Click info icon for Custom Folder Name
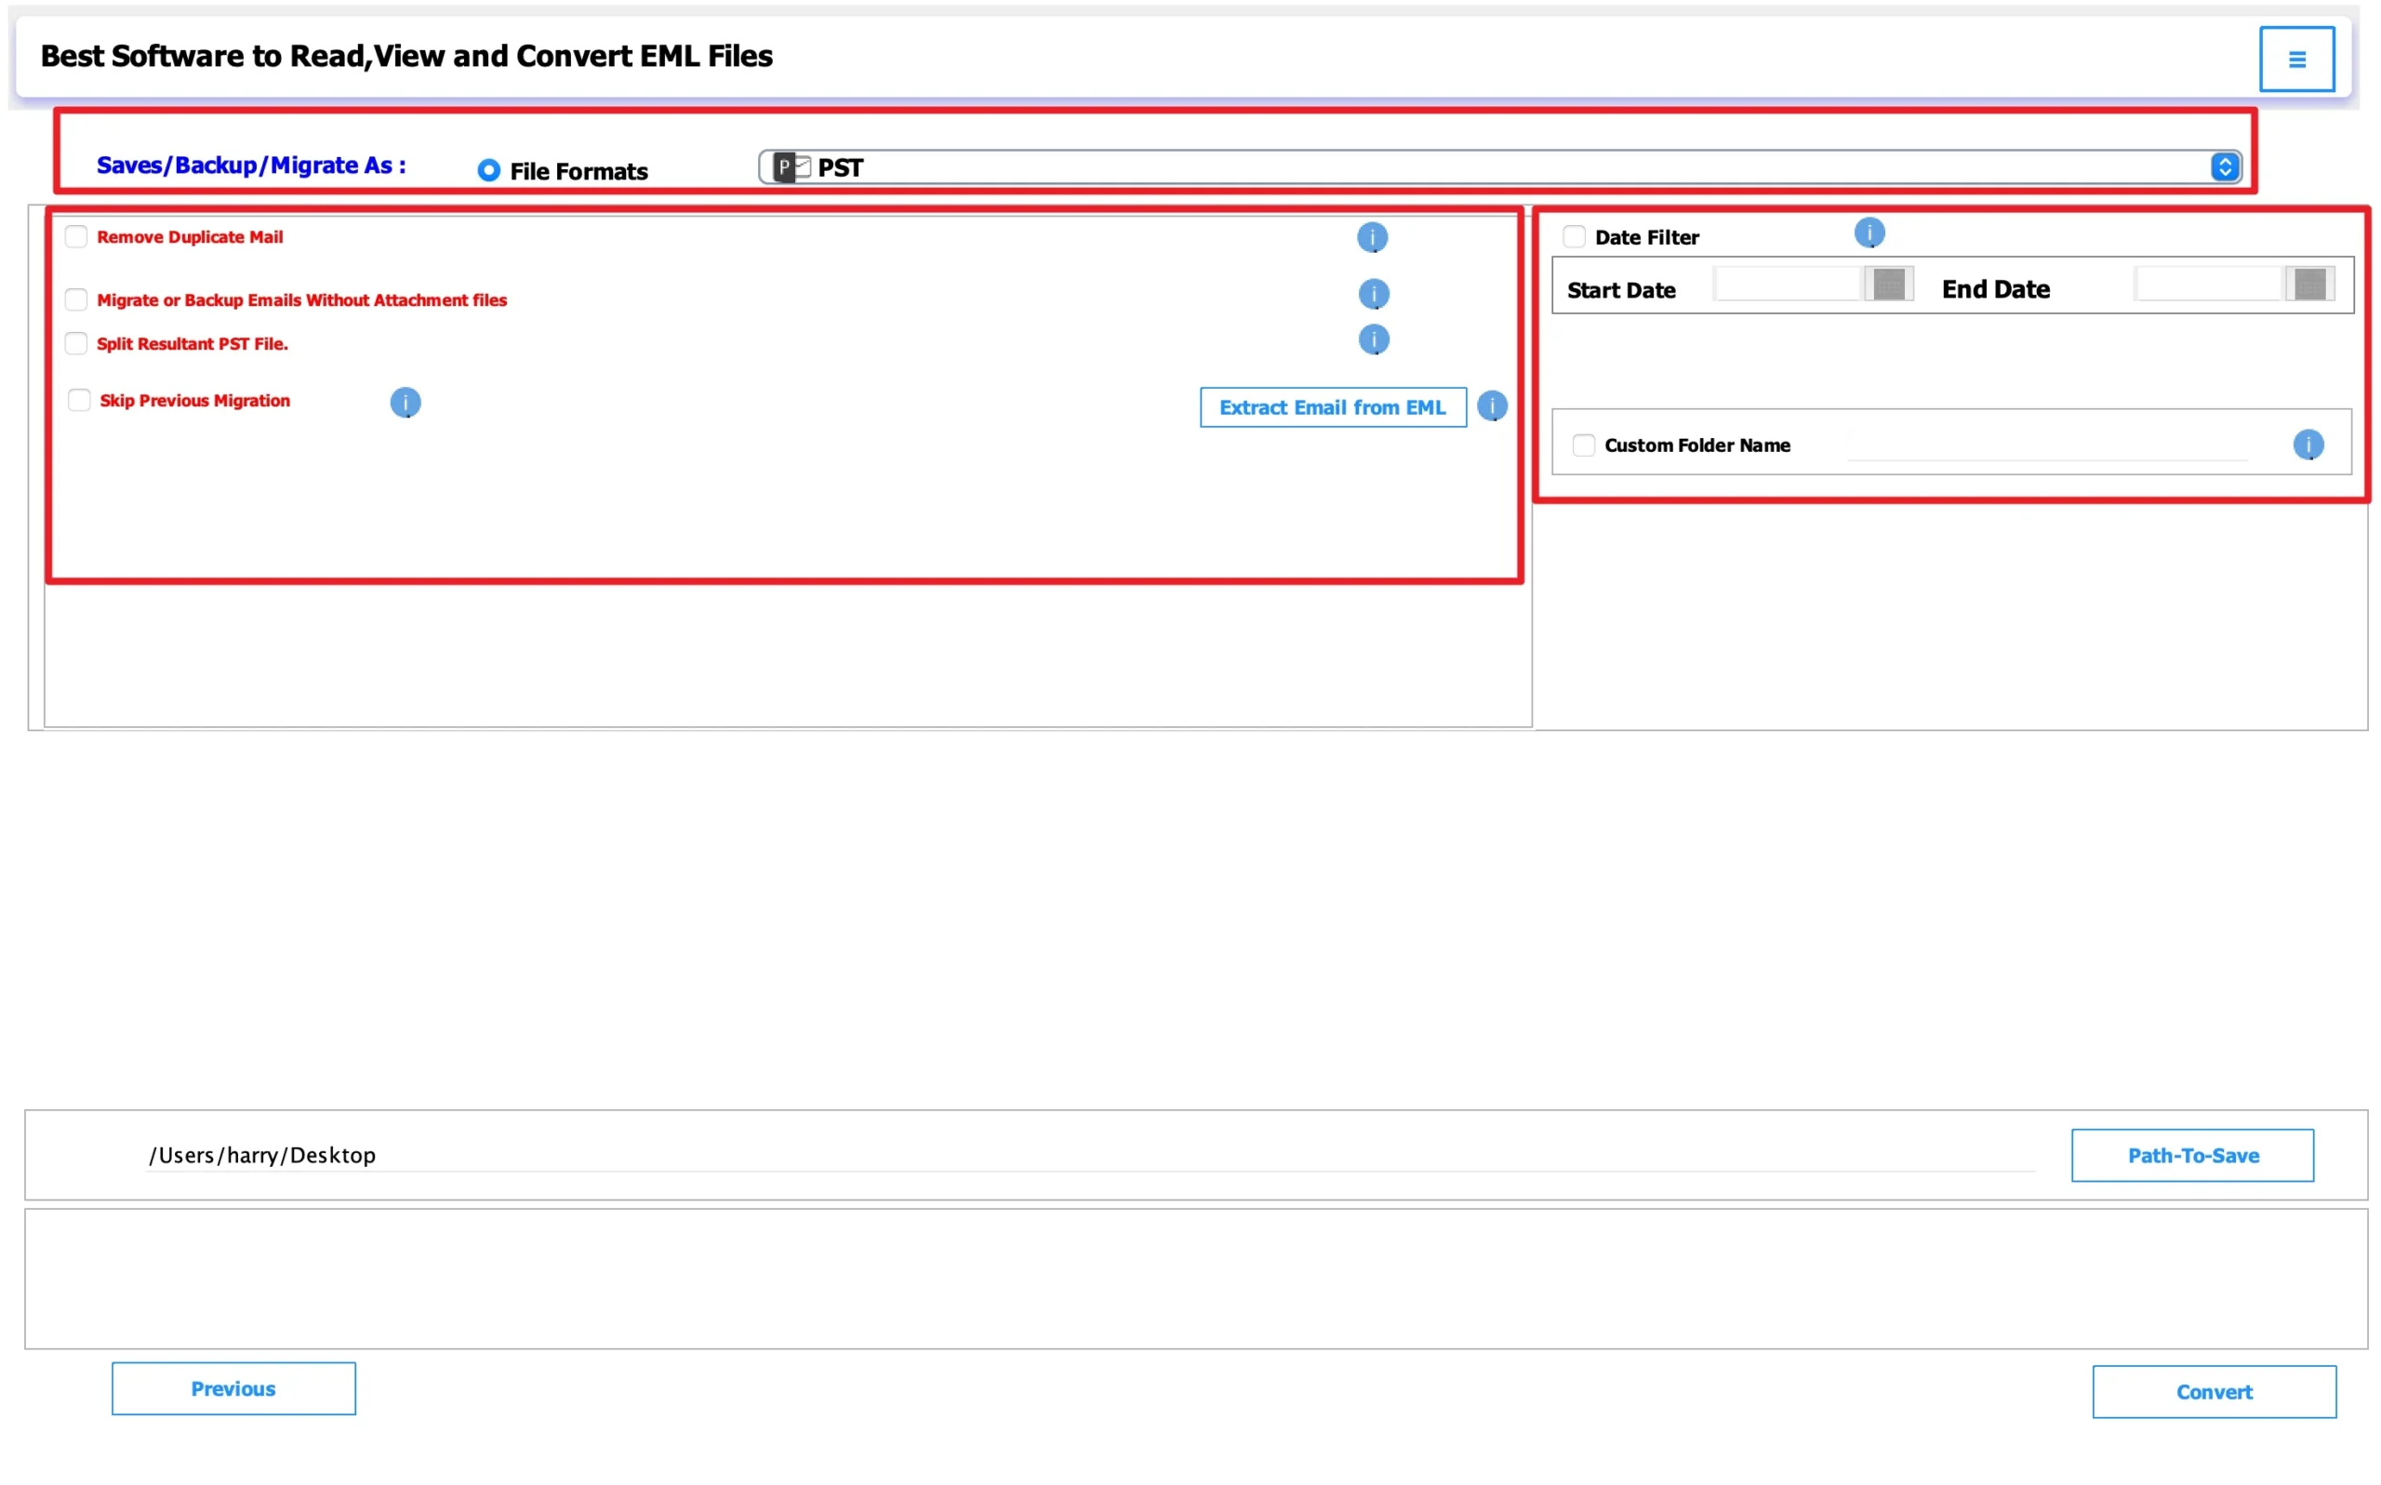2381x1485 pixels. coord(2308,444)
